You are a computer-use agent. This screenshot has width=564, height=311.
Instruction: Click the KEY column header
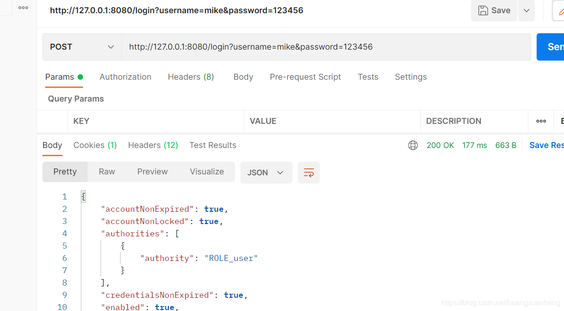(x=81, y=121)
